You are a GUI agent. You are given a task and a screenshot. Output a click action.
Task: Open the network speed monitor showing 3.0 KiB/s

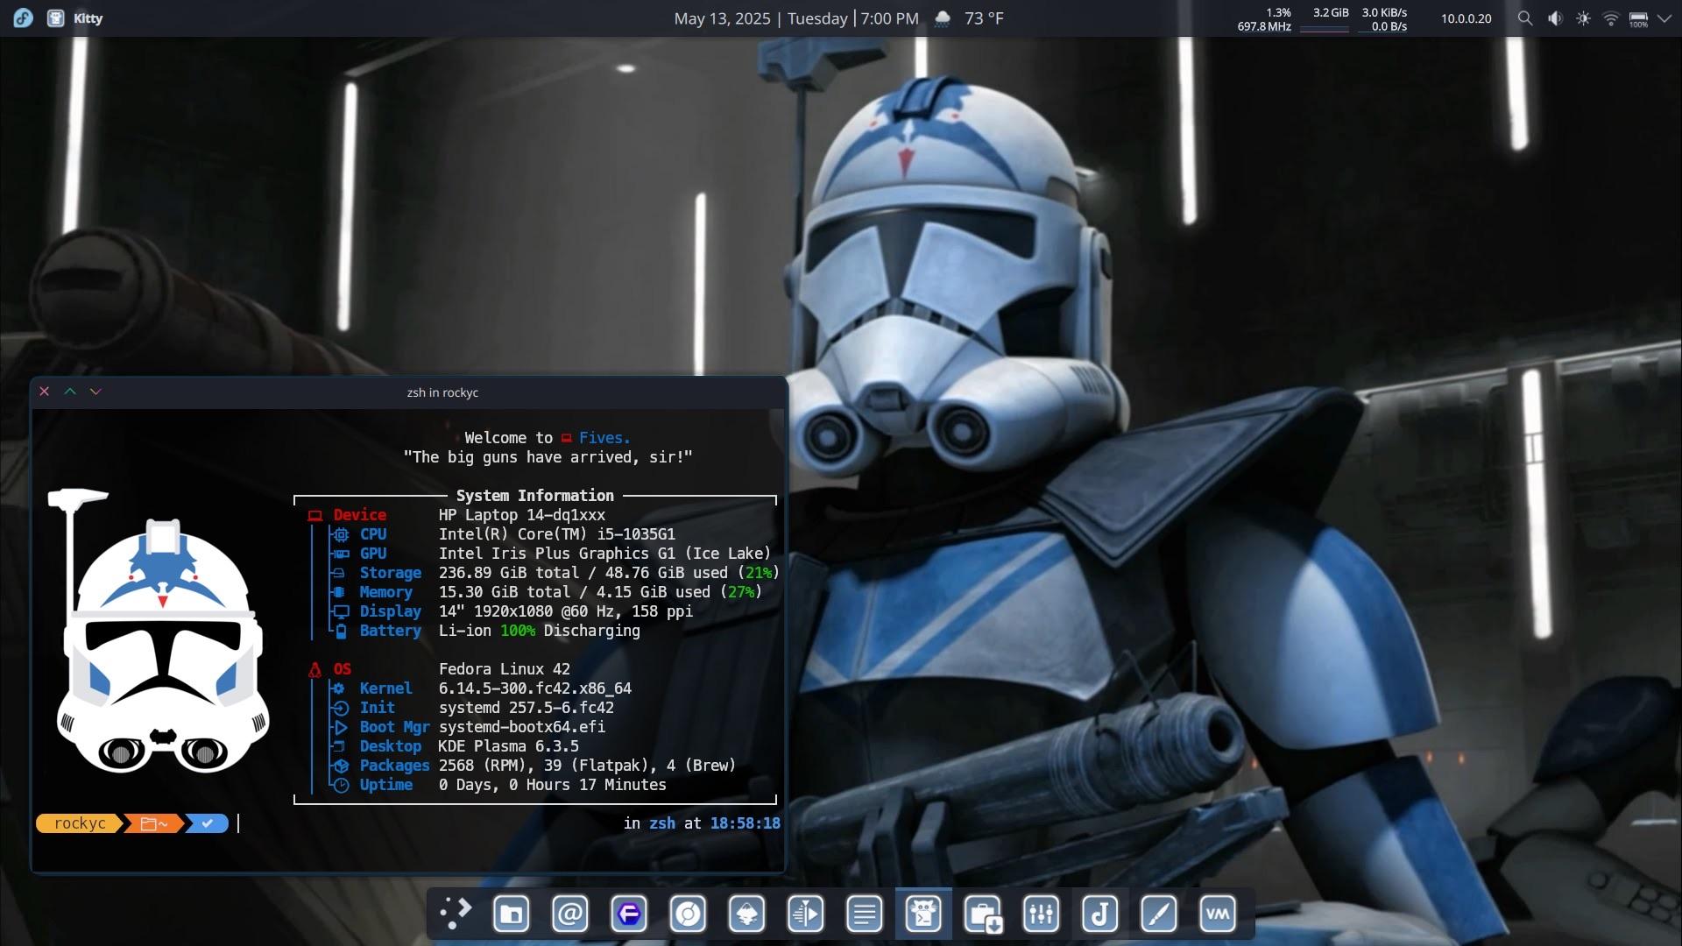(1384, 19)
